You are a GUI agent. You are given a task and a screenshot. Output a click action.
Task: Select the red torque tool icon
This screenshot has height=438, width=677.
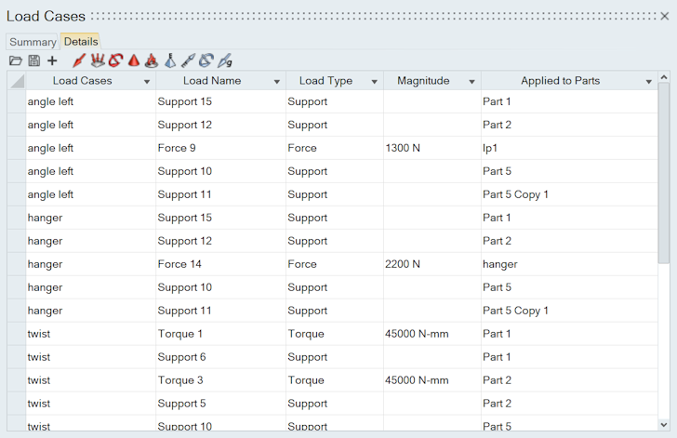coord(115,60)
